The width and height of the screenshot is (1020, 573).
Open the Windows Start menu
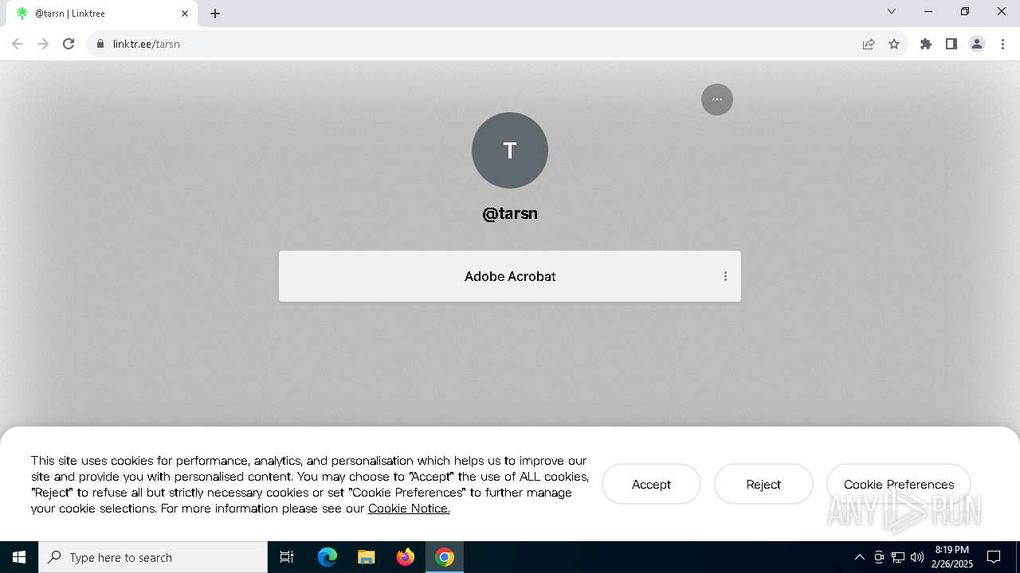click(x=19, y=557)
